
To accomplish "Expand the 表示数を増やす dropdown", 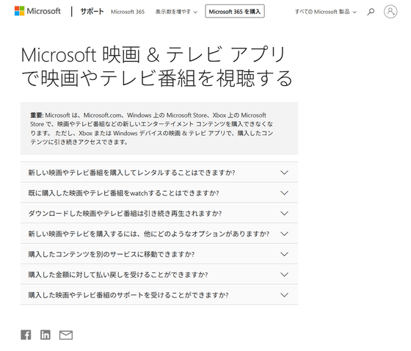I will coord(176,12).
